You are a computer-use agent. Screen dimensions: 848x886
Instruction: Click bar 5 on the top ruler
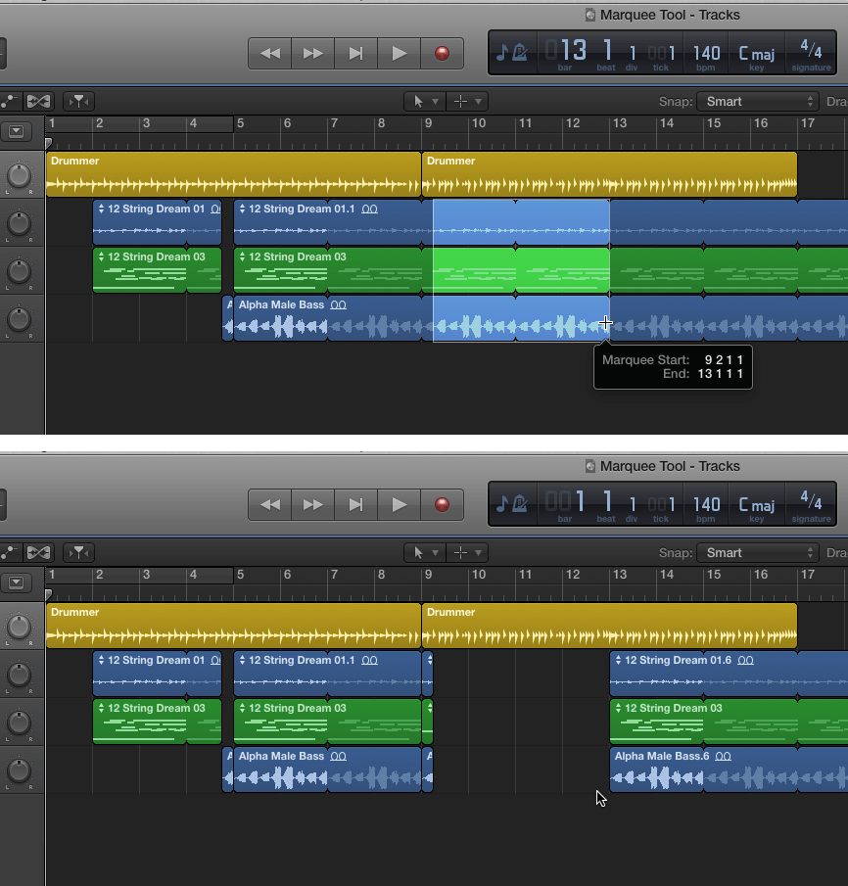point(240,123)
